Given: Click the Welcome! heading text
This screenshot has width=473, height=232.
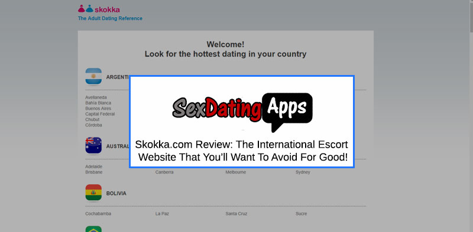Looking at the screenshot, I should (225, 44).
